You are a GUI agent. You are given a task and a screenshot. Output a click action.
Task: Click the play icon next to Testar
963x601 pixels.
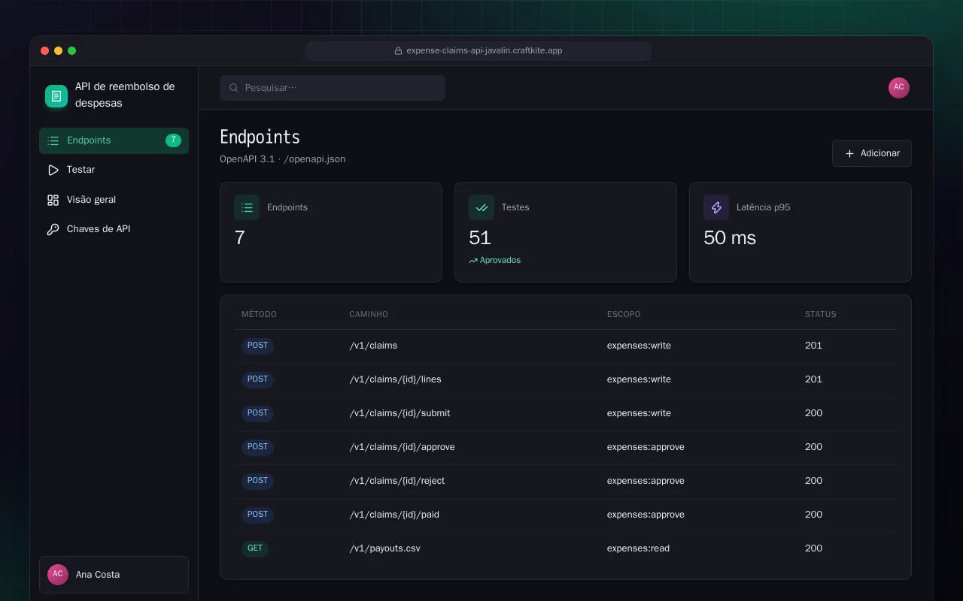click(53, 170)
